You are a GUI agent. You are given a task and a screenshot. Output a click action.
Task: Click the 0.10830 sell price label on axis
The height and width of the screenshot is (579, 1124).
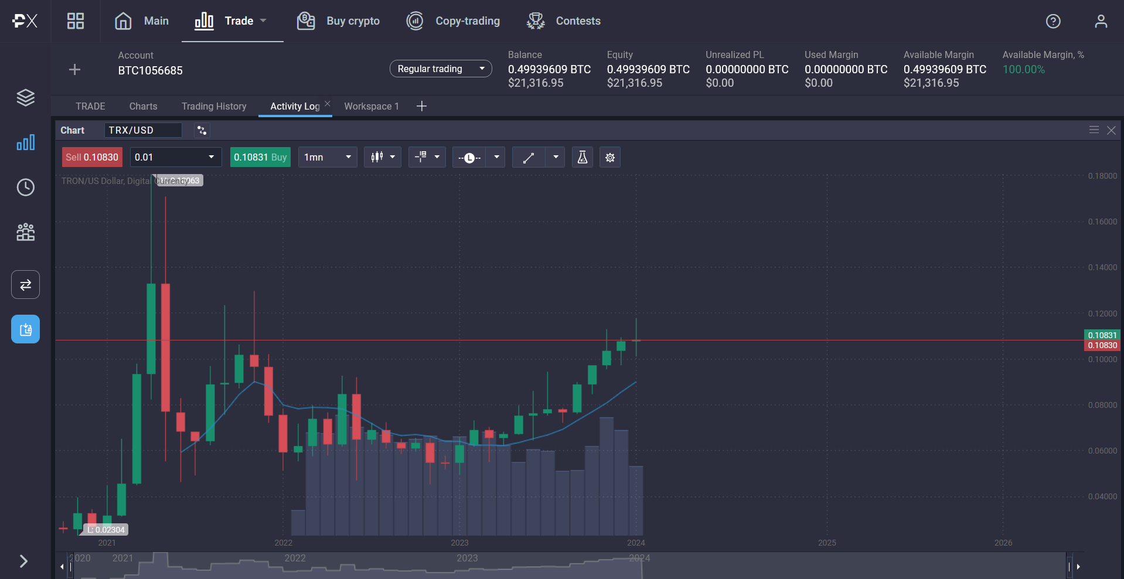click(1102, 346)
